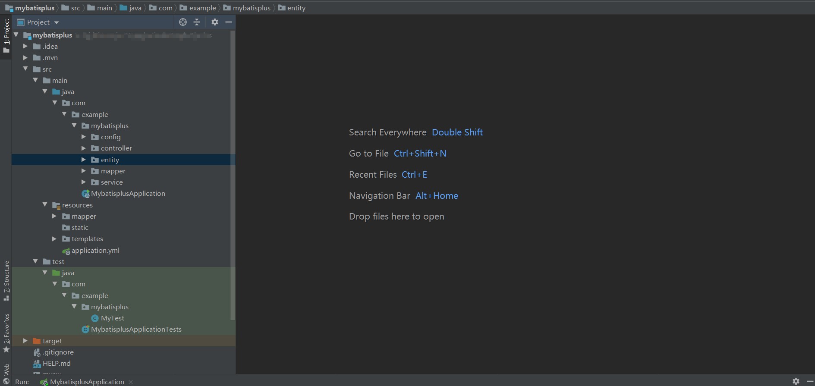Click the static folder icon
The width and height of the screenshot is (815, 386).
66,227
